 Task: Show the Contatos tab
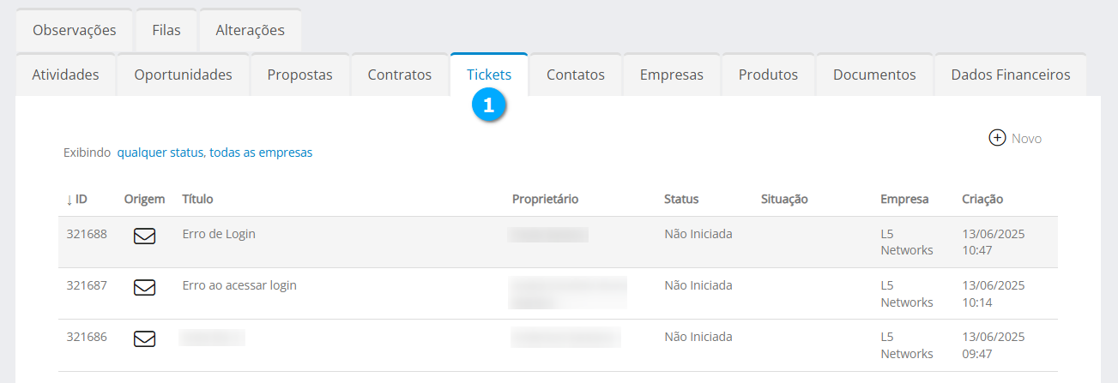(575, 75)
